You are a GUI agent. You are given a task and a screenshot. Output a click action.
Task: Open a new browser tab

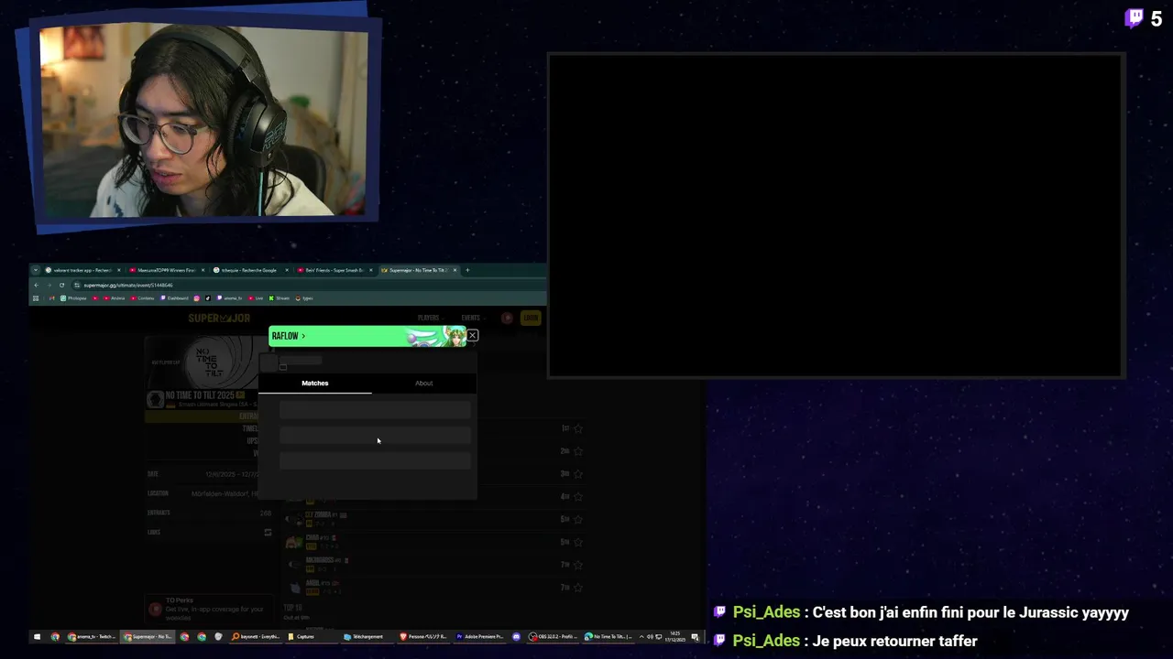[x=467, y=270]
